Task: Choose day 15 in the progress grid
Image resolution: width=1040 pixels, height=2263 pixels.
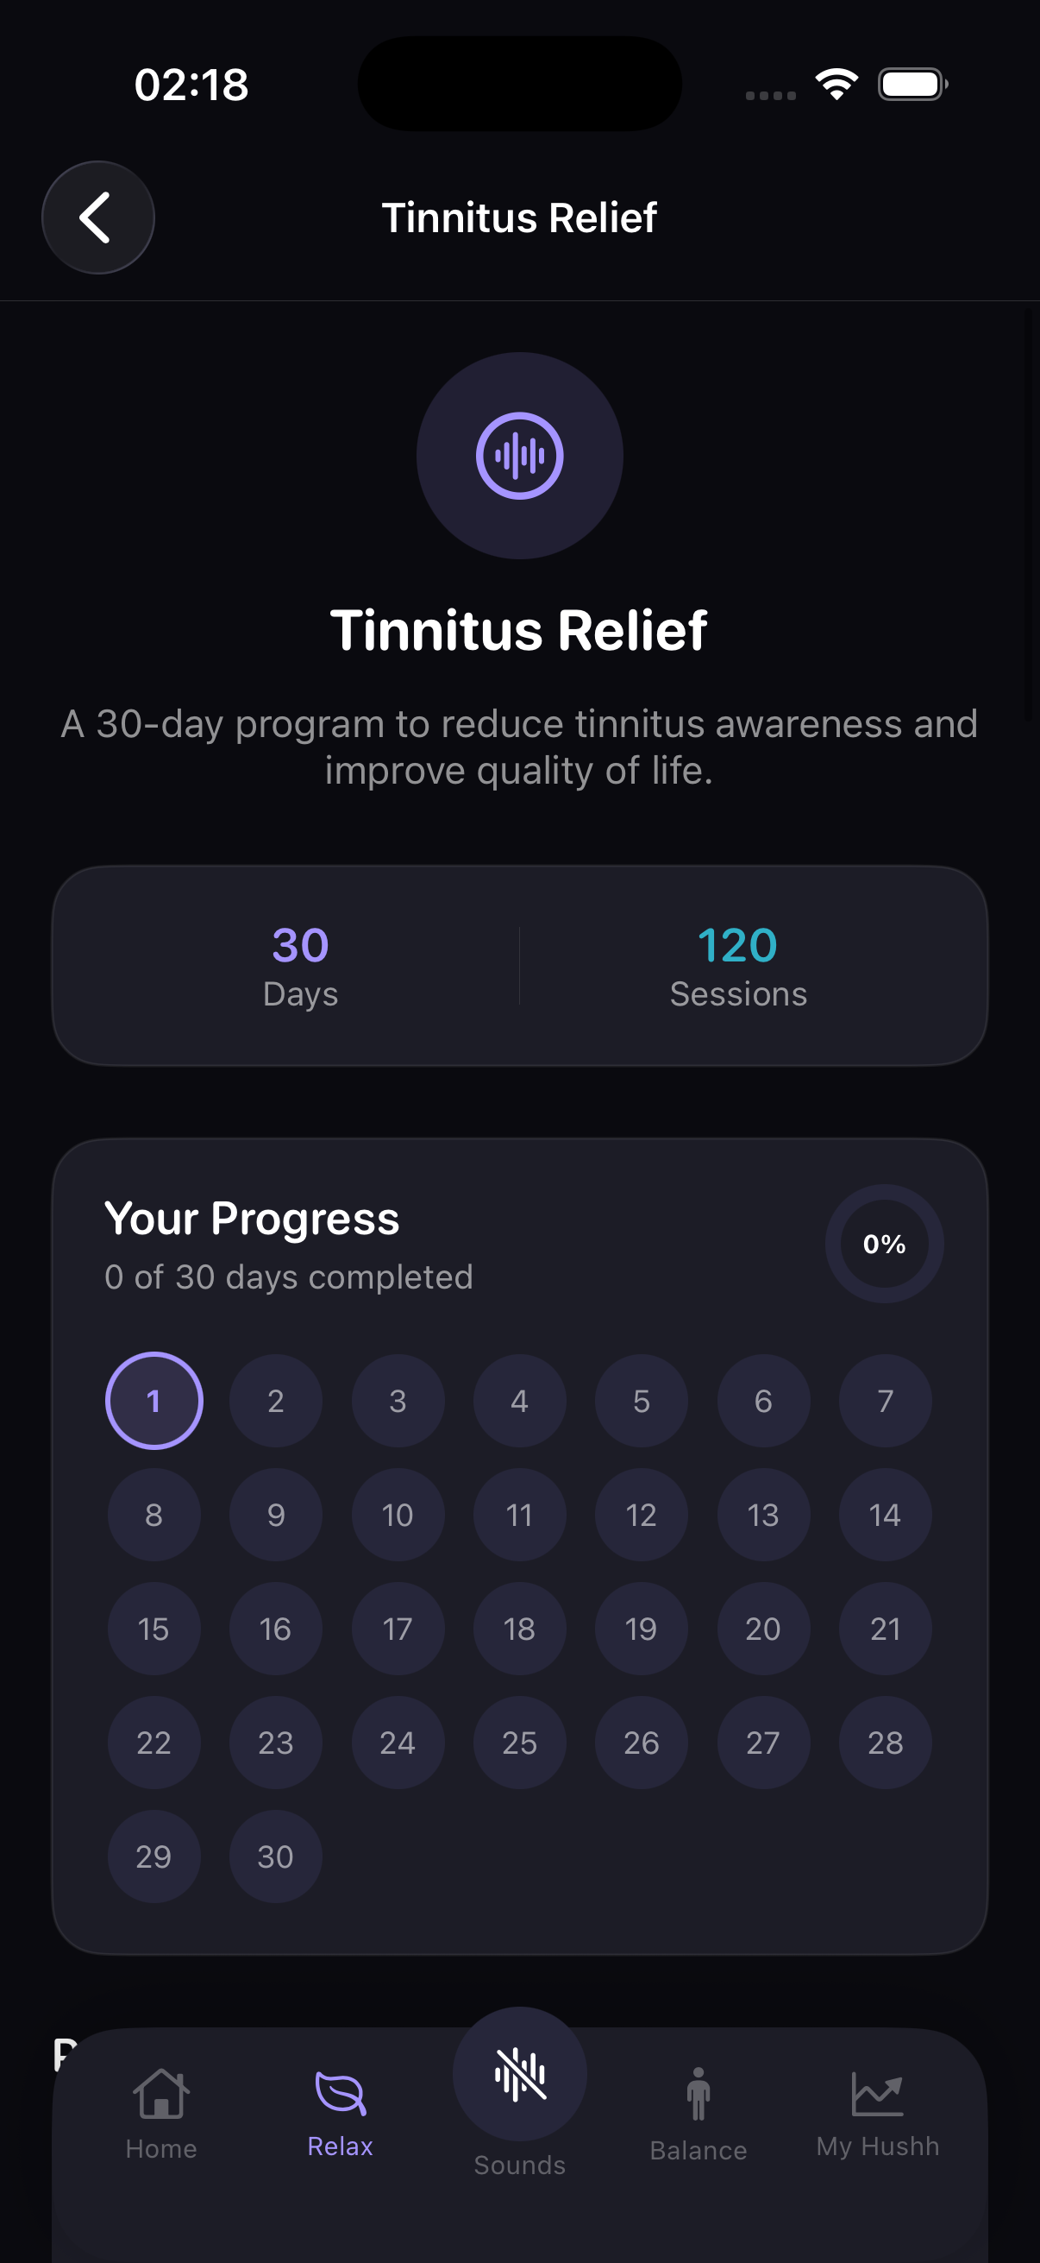Action: pyautogui.click(x=153, y=1629)
